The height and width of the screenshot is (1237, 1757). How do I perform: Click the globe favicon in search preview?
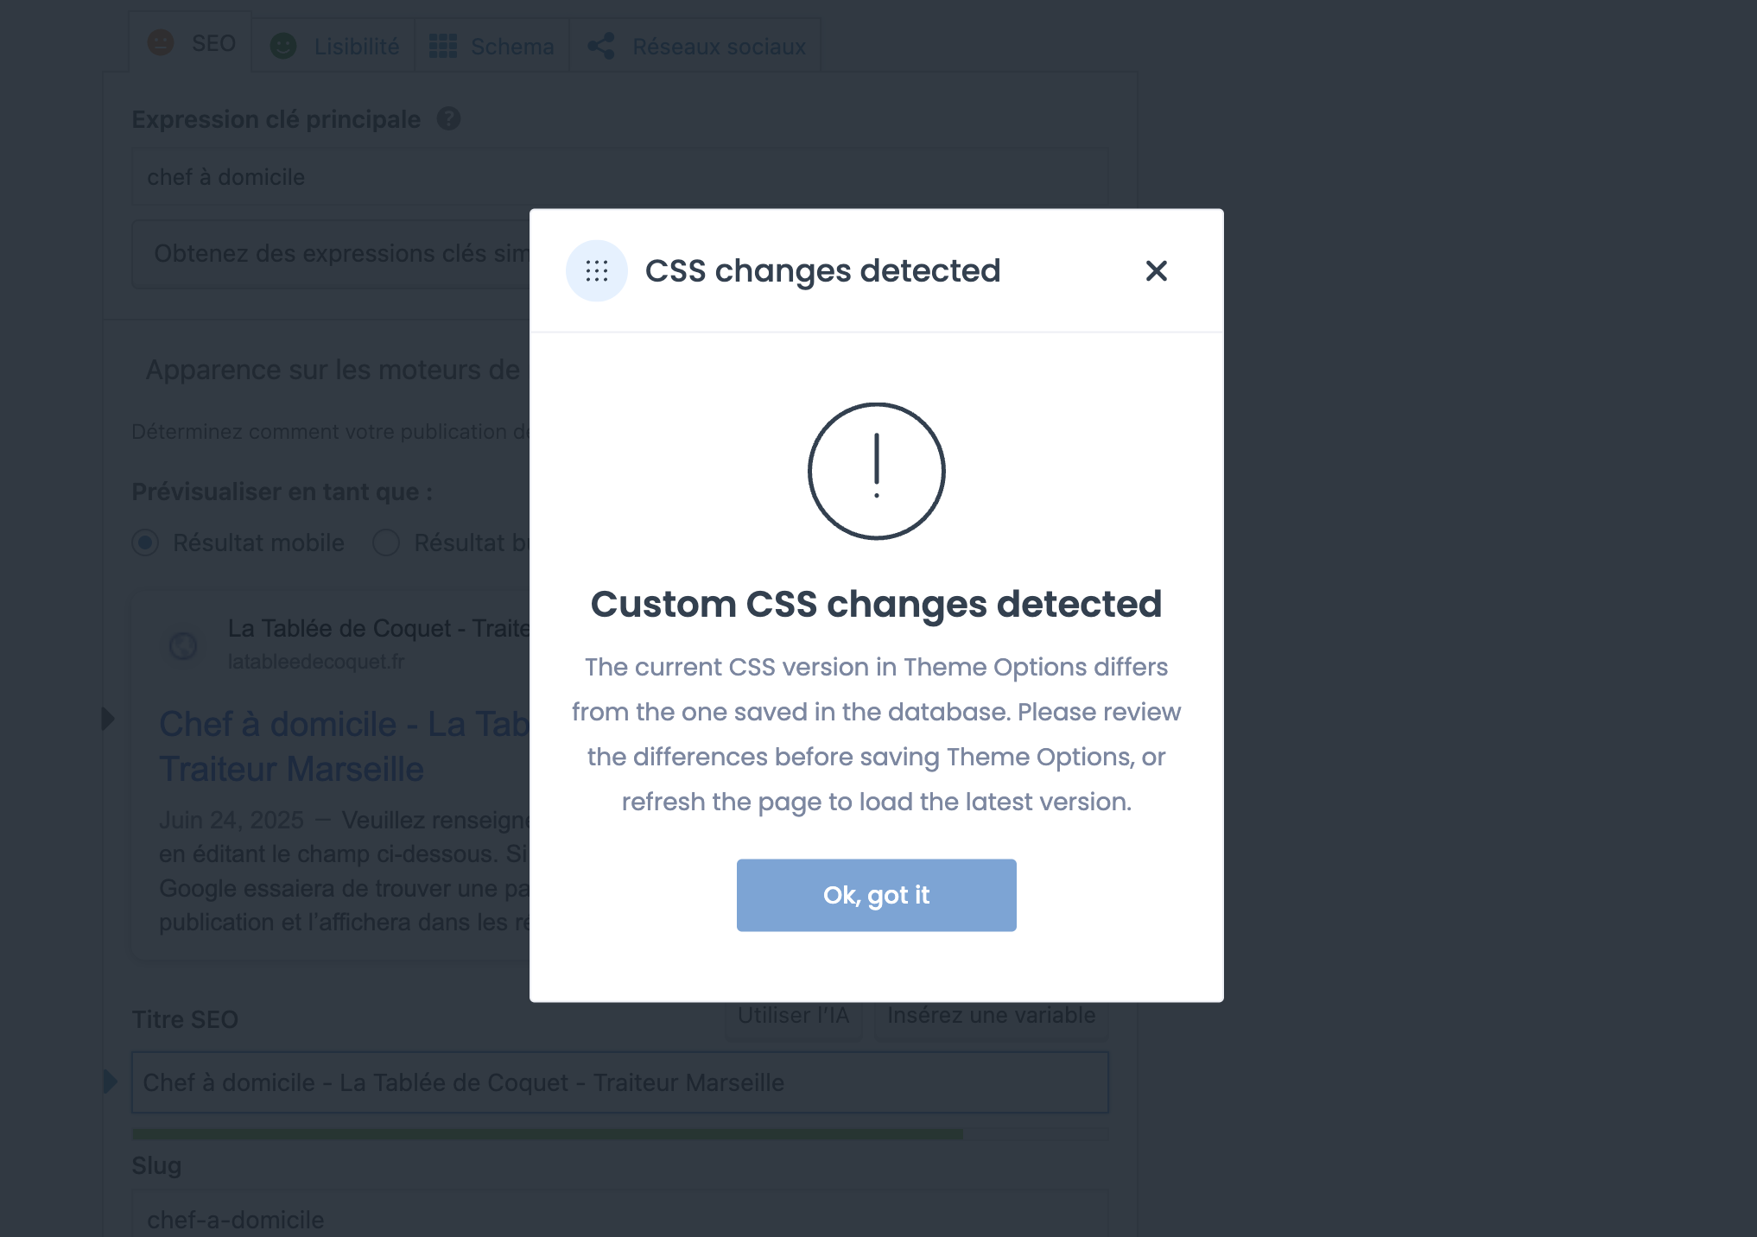coord(183,645)
